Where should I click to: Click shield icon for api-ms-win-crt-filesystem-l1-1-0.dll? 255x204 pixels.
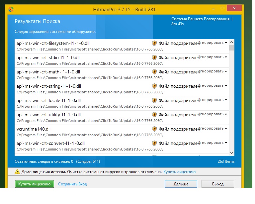tap(154, 43)
